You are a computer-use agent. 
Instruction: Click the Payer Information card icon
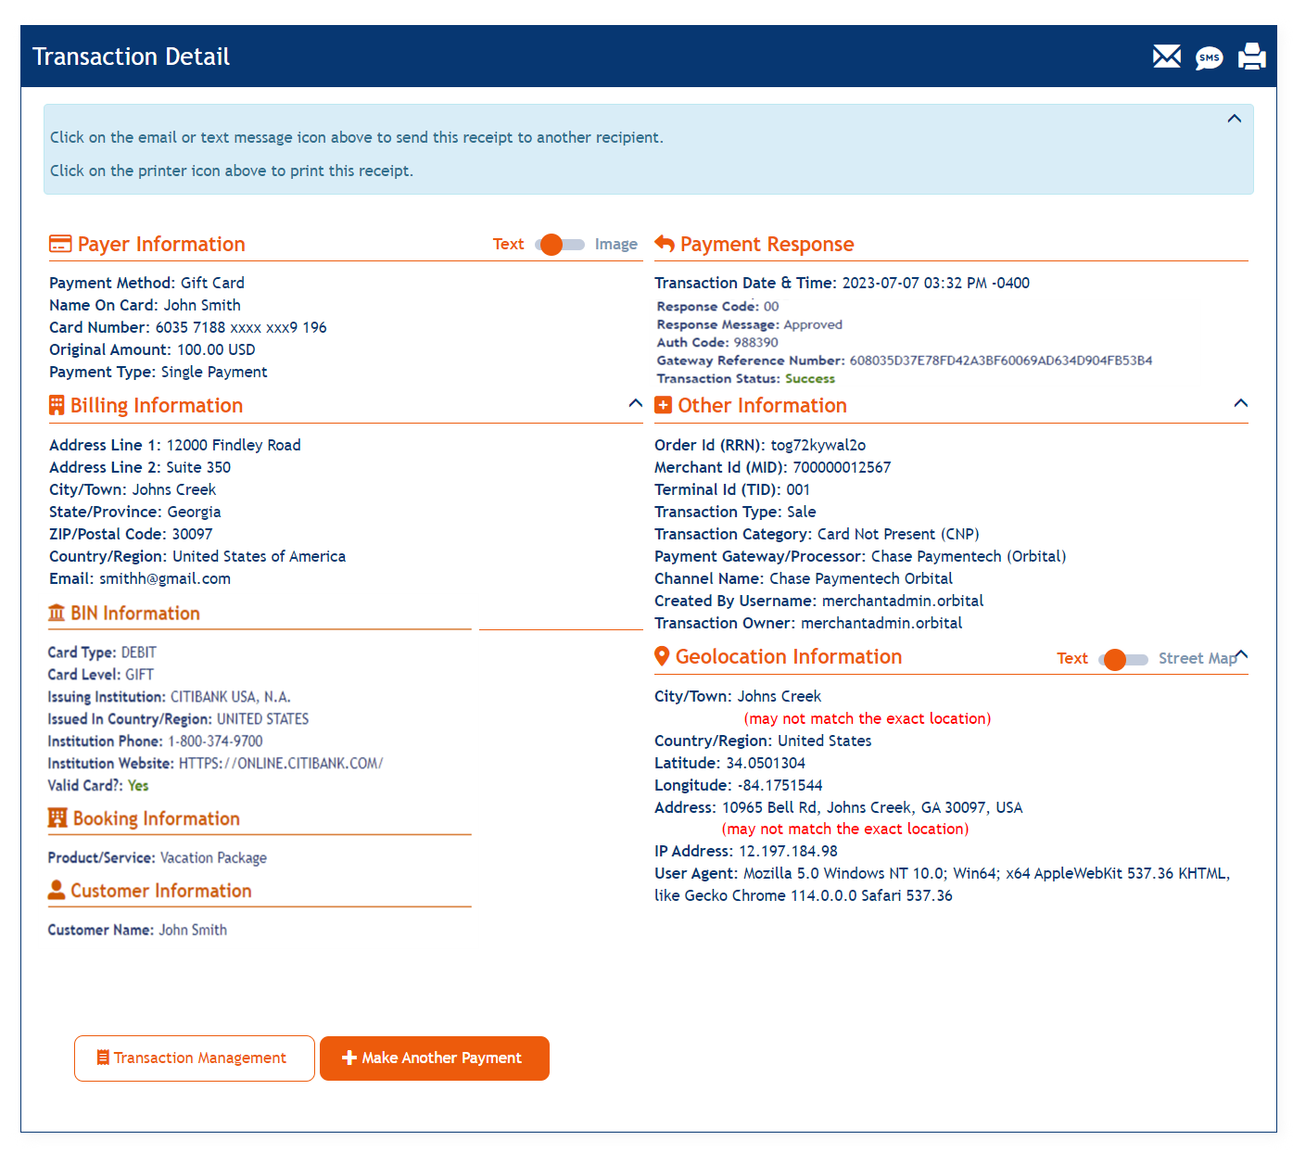coord(60,245)
